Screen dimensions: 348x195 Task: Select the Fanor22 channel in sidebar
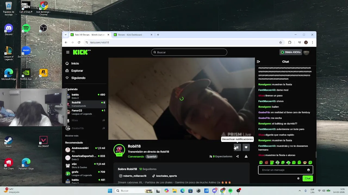pyautogui.click(x=85, y=112)
